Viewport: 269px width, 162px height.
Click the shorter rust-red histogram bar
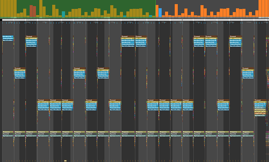coord(34,11)
